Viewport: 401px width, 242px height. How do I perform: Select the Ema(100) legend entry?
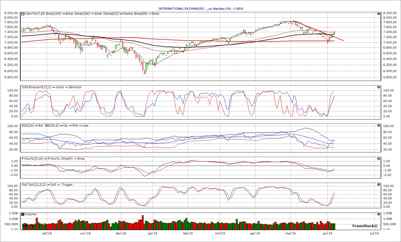[54, 14]
